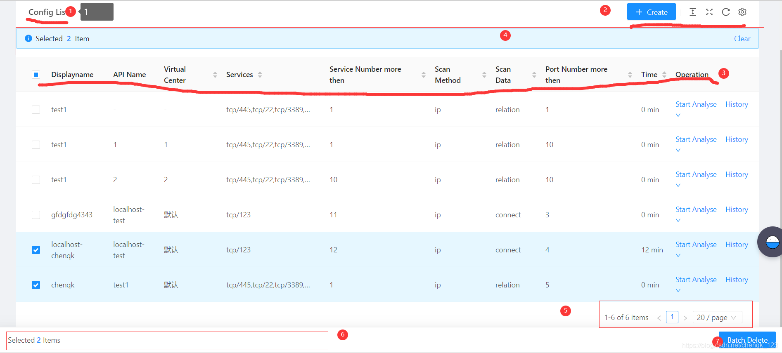The width and height of the screenshot is (782, 353).
Task: Start Analyse for localhost-chenqk row
Action: pos(696,245)
